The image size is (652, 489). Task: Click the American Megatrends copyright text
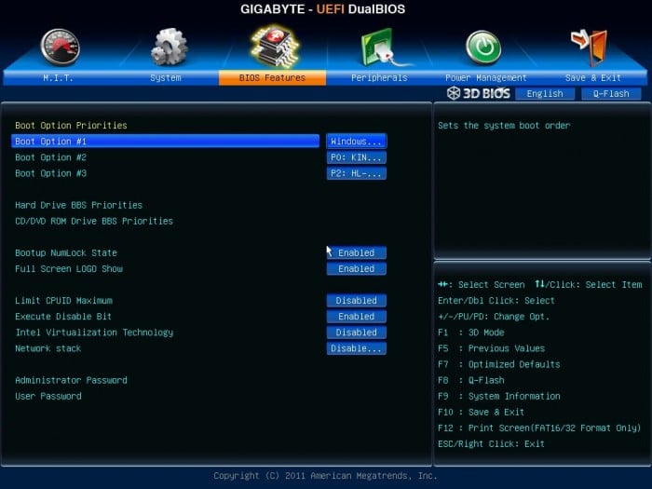point(326,476)
